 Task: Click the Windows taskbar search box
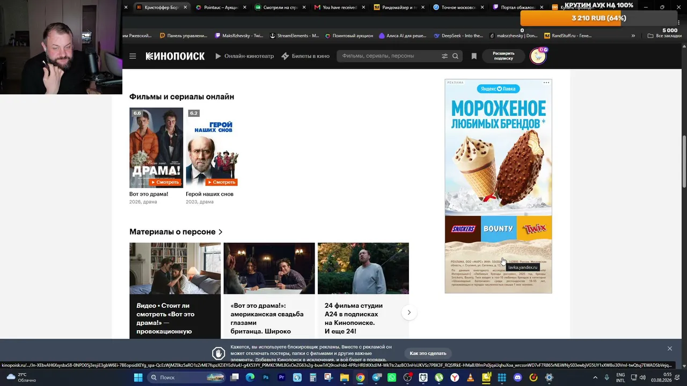click(186, 377)
